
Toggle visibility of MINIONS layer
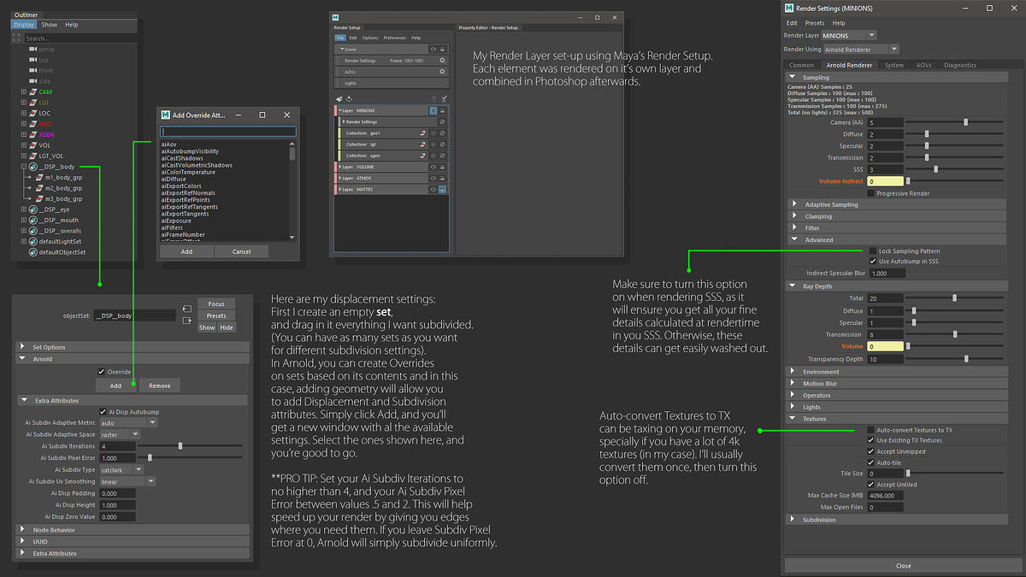point(433,111)
